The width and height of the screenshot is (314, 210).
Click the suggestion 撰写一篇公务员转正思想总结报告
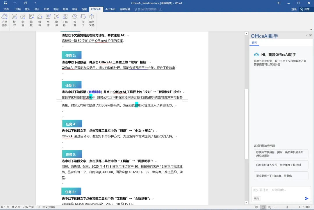click(x=281, y=154)
